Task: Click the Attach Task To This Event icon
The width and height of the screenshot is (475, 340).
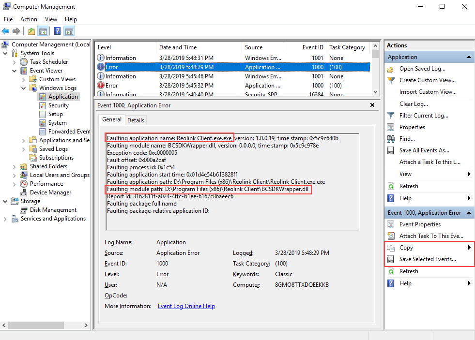Action: coord(391,236)
